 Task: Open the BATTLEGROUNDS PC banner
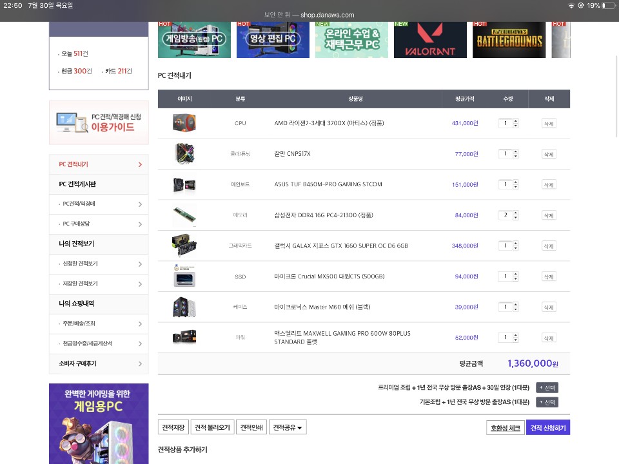click(x=509, y=39)
